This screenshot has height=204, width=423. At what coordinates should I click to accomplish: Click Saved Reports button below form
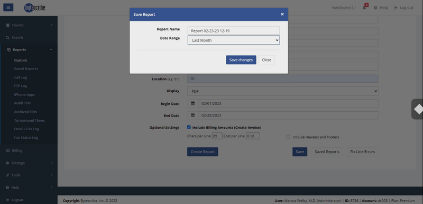click(x=327, y=152)
